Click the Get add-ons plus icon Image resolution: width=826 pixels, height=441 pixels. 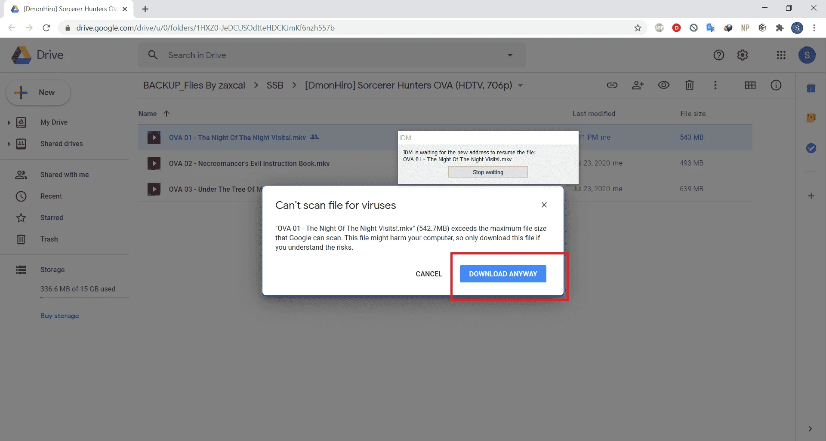pyautogui.click(x=811, y=196)
